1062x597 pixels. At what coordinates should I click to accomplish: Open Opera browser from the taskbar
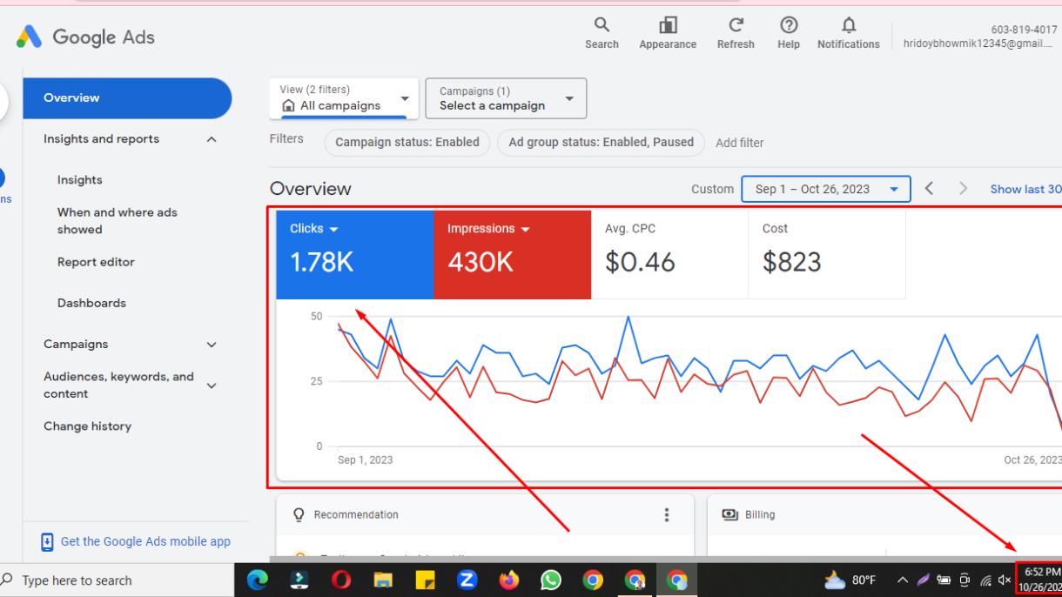[x=341, y=580]
